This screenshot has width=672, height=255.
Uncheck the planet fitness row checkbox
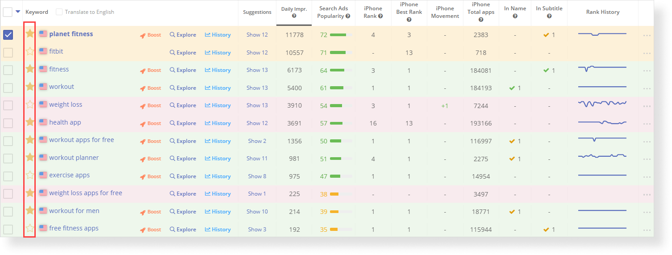tap(8, 35)
